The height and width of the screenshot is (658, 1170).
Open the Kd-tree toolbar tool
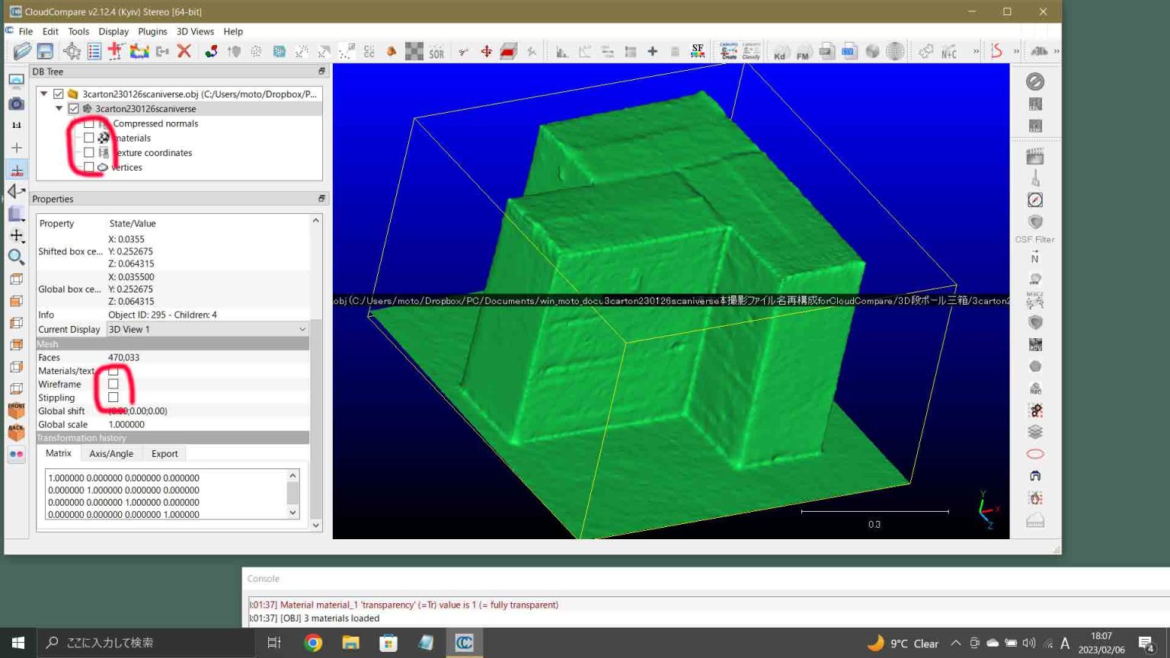click(781, 51)
